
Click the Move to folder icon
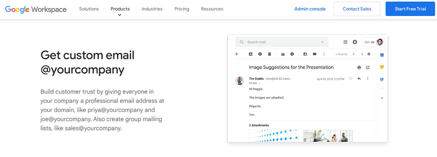click(305, 54)
